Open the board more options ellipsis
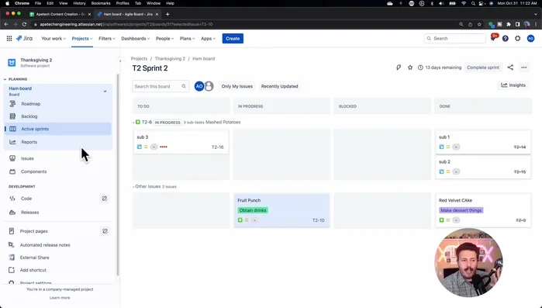542x308 pixels. pos(524,67)
